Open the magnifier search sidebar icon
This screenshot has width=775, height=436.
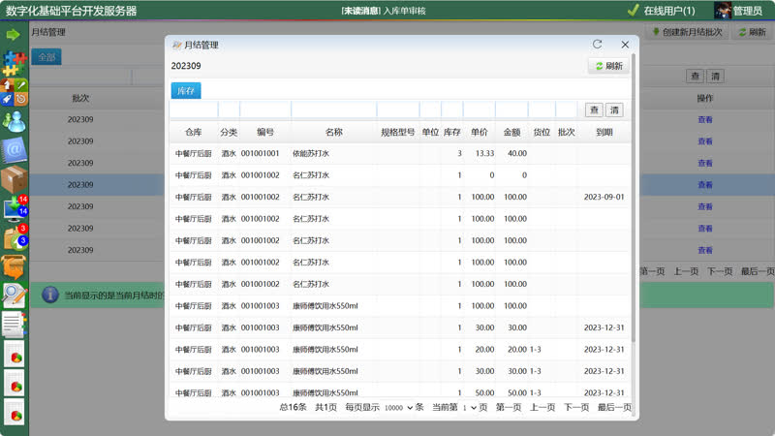coord(14,295)
